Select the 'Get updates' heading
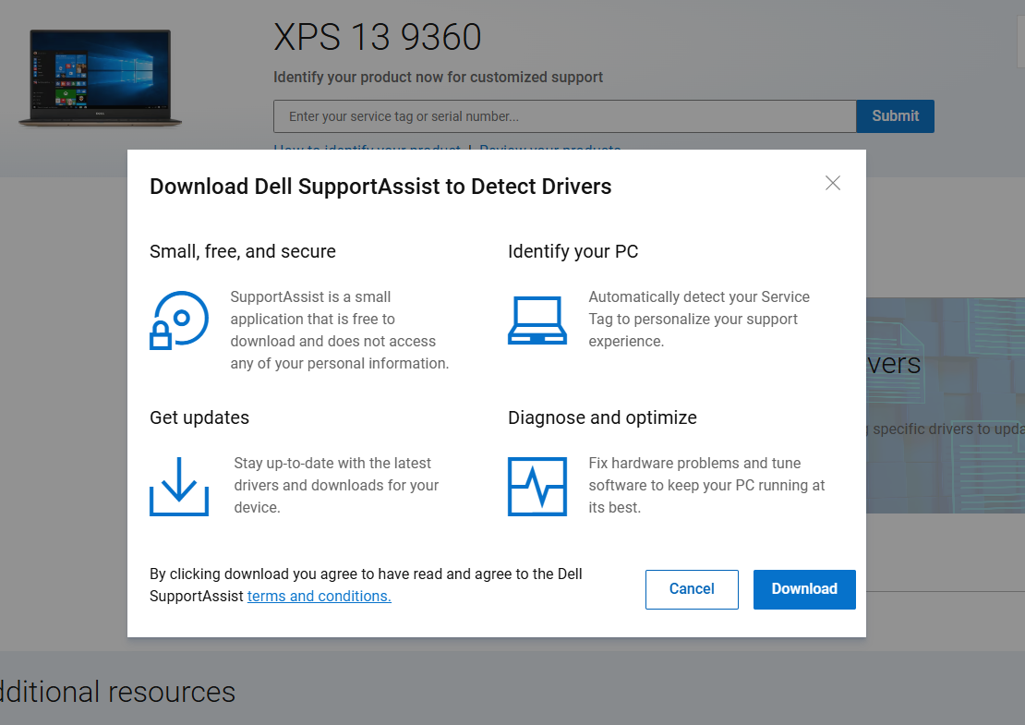The width and height of the screenshot is (1025, 725). tap(199, 417)
